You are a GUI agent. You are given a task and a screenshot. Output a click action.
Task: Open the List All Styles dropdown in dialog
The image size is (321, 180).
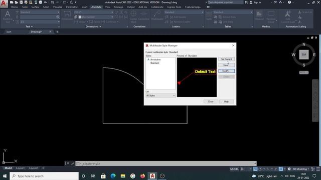[160, 95]
